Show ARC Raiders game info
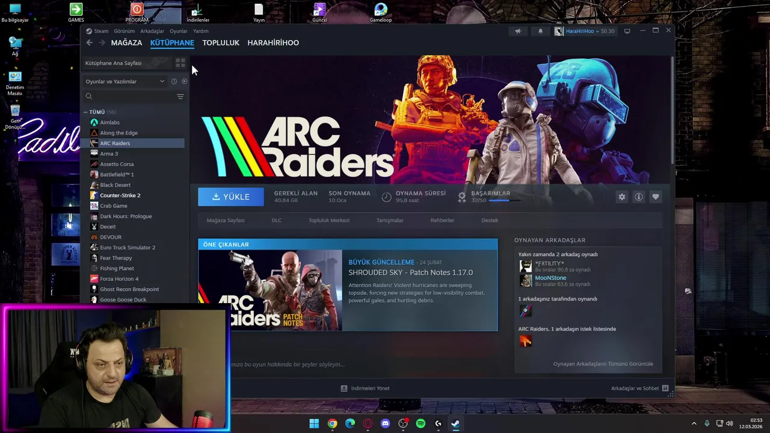 click(639, 197)
